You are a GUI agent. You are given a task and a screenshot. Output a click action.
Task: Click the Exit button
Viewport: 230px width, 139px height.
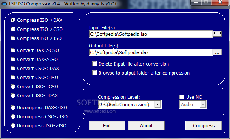pyautogui.click(x=107, y=125)
